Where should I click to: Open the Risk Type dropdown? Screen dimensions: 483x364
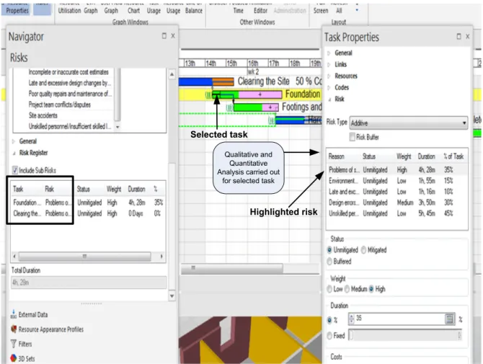tap(409, 123)
